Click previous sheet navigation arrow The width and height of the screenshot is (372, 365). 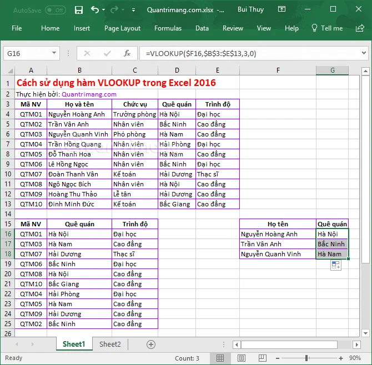tap(17, 344)
